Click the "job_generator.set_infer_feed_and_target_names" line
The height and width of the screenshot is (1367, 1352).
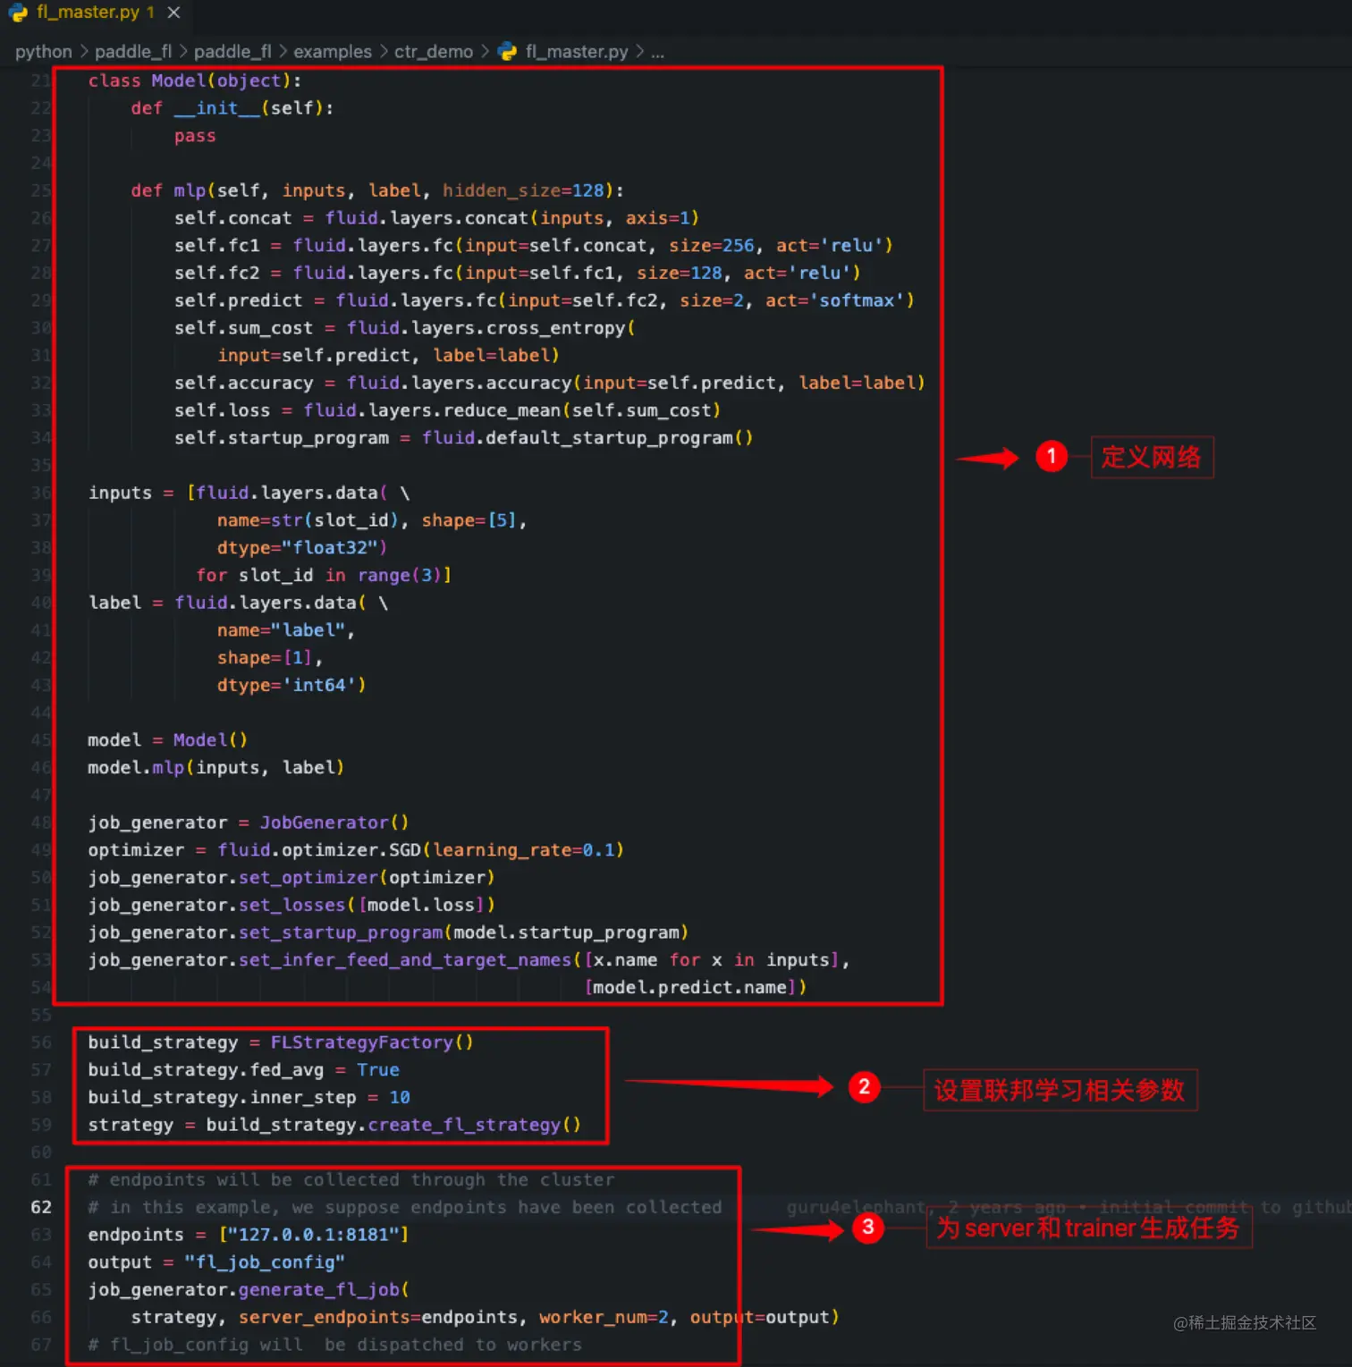[x=469, y=960]
